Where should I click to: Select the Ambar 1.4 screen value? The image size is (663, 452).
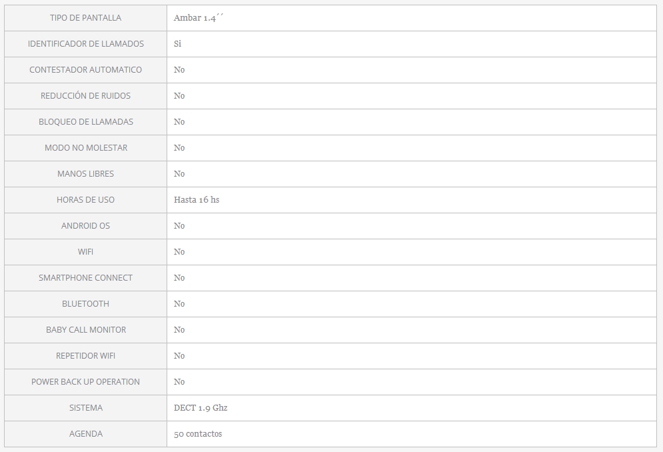[x=199, y=18]
